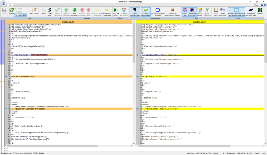
Task: Reload the compared files
Action: click(11, 11)
